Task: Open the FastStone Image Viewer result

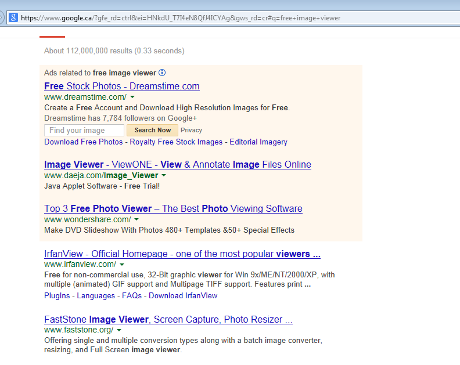Action: pos(168,320)
